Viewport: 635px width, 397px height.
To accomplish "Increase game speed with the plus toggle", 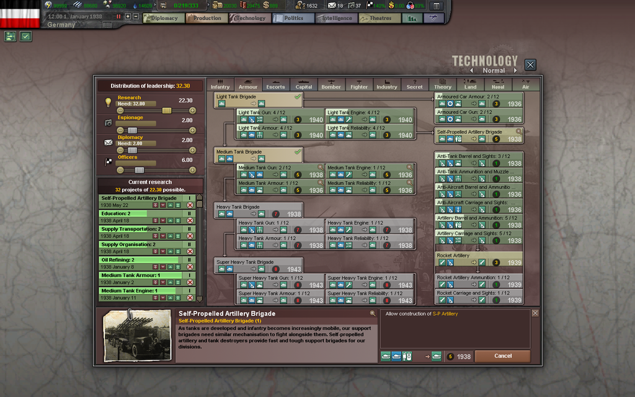I will [127, 17].
